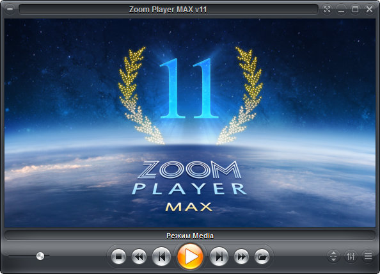Click the video display area showing the '11' logo
The height and width of the screenshot is (274, 380).
tap(190, 123)
